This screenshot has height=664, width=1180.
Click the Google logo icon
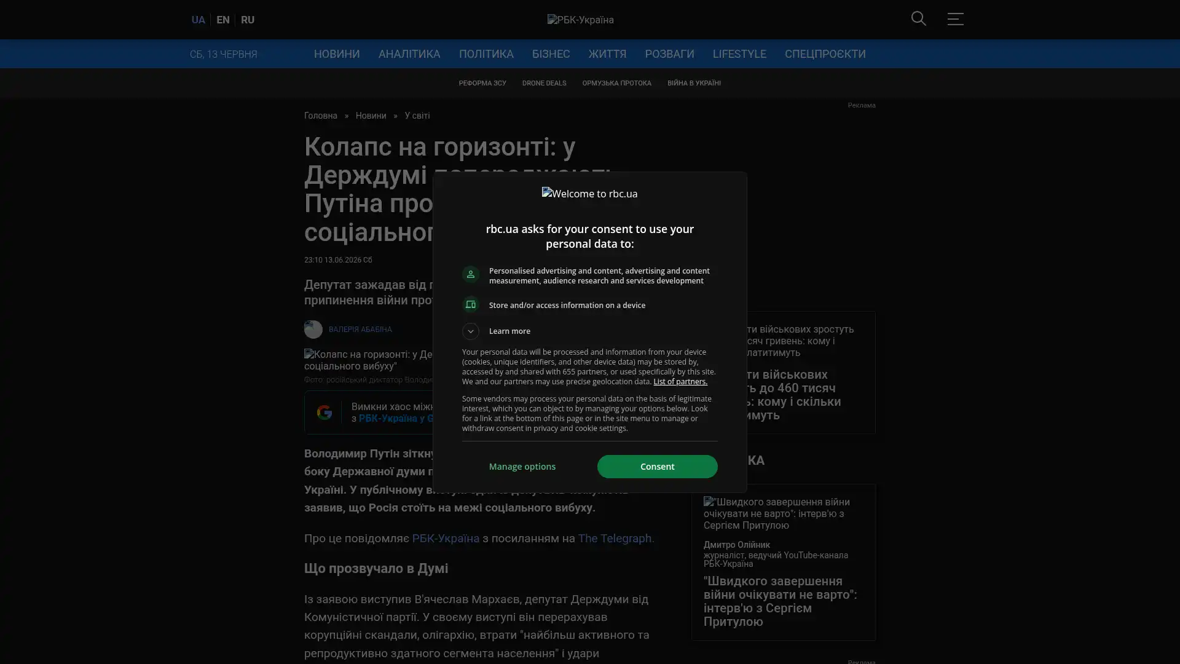(x=324, y=413)
